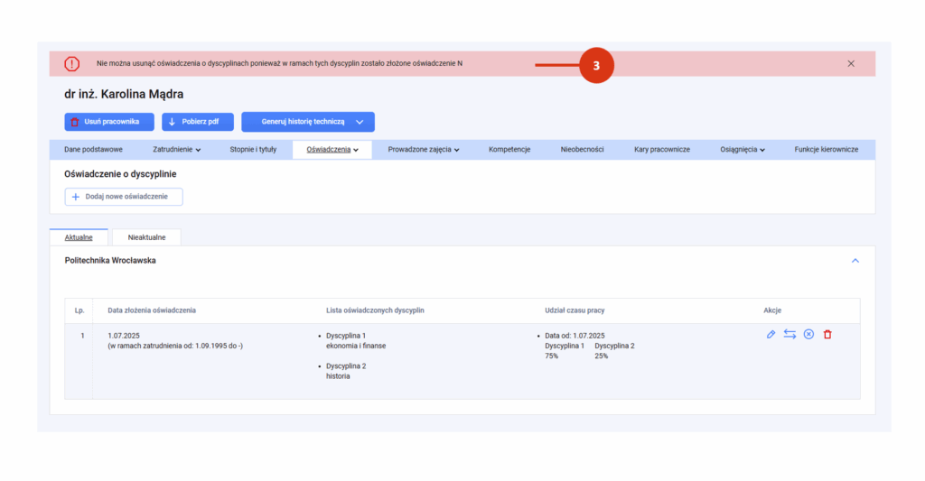Add new declaration with Dodaj nowe oświadczenie
The image size is (925, 481).
coord(123,197)
